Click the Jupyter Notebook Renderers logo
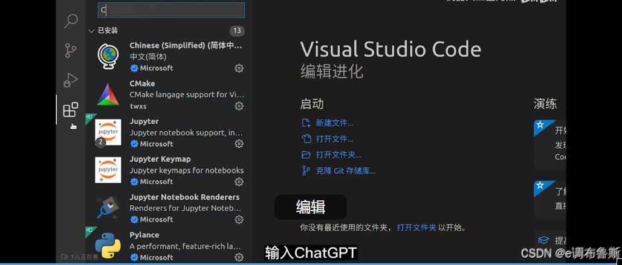This screenshot has height=265, width=622. (x=108, y=208)
